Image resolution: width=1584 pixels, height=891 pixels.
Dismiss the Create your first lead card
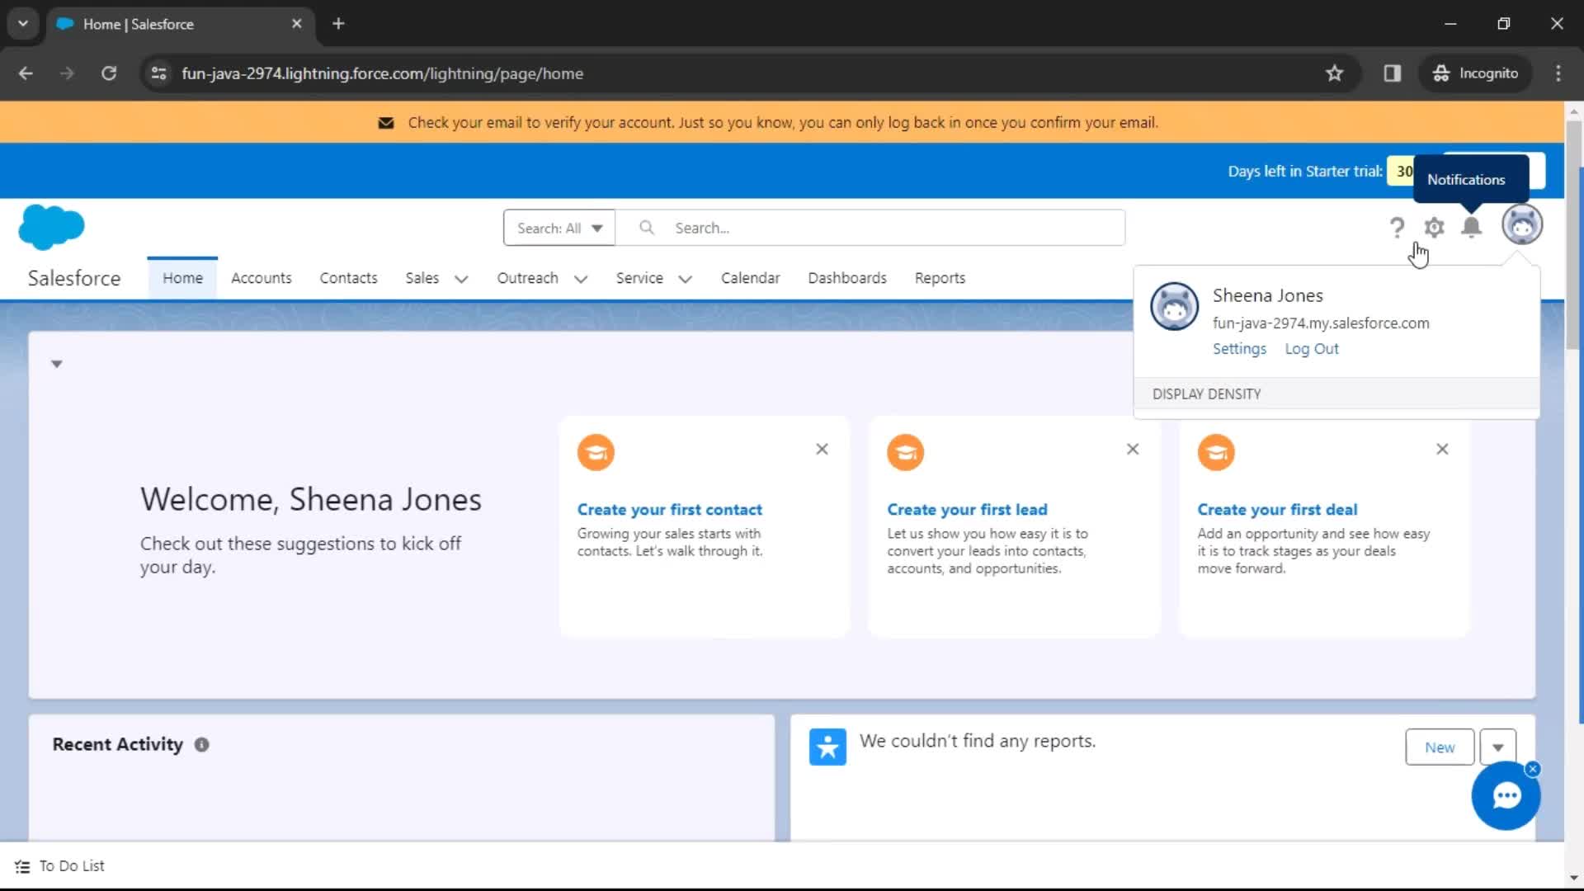tap(1133, 449)
